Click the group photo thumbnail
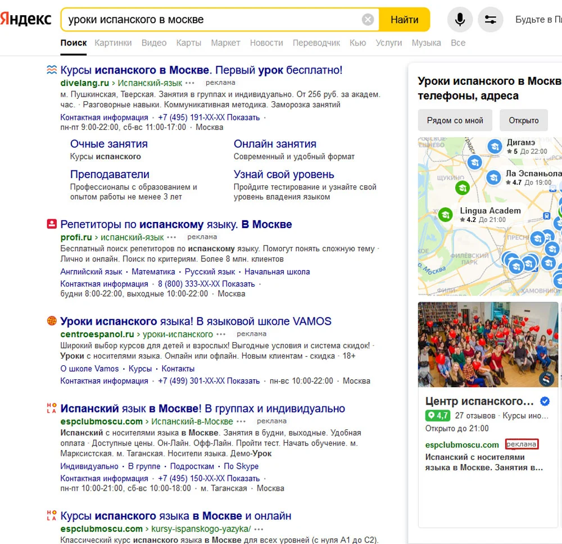This screenshot has width=562, height=544. tap(488, 344)
